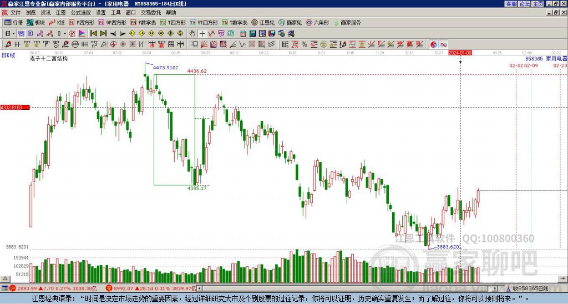Click the volume panel collapse triangle button
568x304 pixels.
5,278
